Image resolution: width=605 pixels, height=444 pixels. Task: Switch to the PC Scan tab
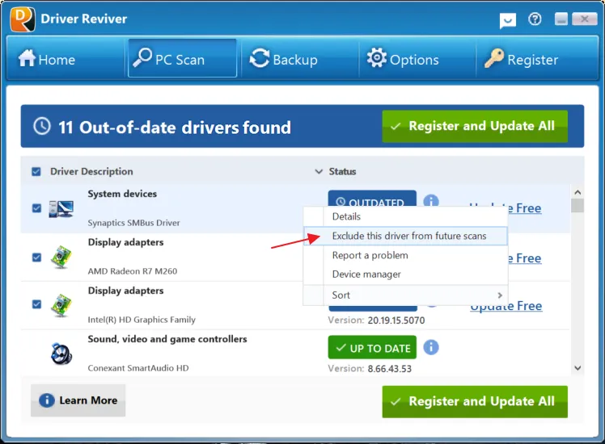(x=182, y=58)
